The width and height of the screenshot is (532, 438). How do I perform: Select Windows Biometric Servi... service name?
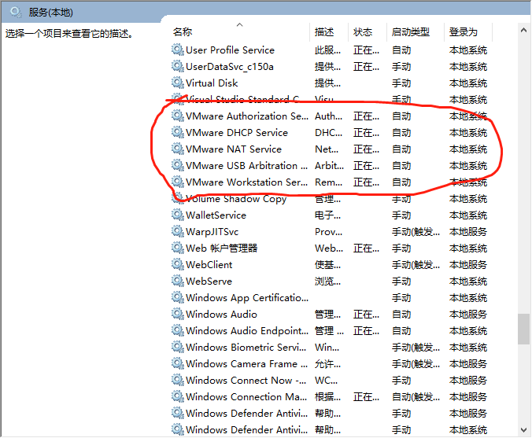(246, 347)
